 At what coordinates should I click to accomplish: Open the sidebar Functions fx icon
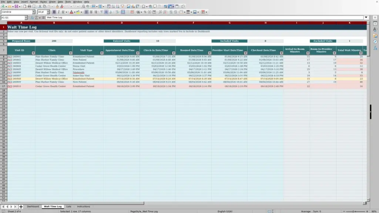point(375,48)
